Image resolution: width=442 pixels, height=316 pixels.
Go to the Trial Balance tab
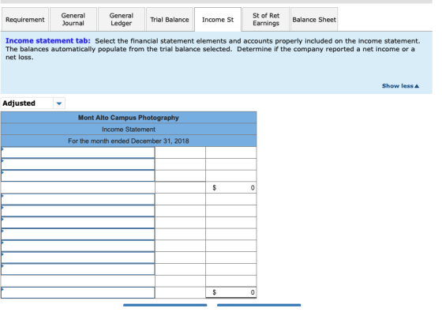(170, 20)
